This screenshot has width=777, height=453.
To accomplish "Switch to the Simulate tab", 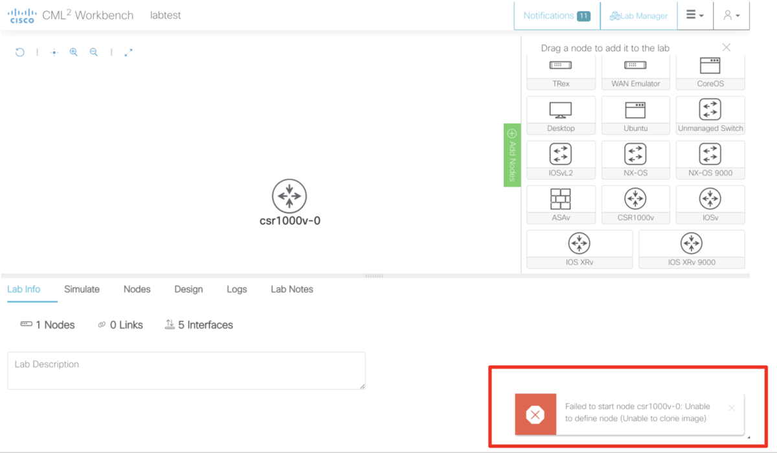I will (x=82, y=290).
